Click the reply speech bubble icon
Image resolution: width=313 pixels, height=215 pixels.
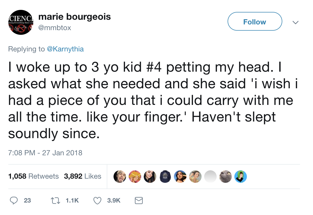coord(14,200)
